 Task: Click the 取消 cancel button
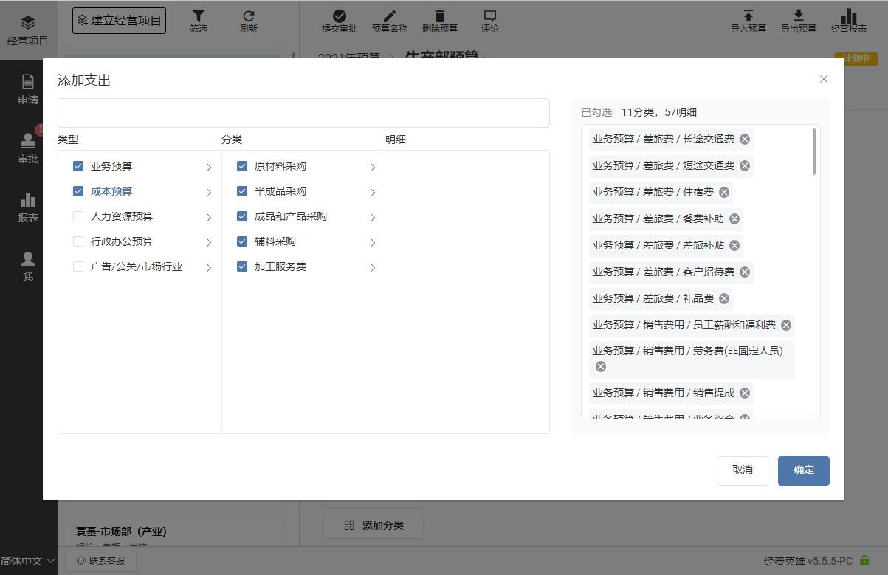[742, 470]
